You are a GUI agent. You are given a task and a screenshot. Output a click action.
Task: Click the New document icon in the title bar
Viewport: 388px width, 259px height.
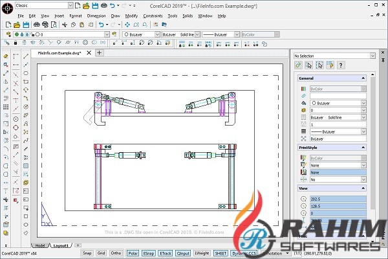(78, 5)
